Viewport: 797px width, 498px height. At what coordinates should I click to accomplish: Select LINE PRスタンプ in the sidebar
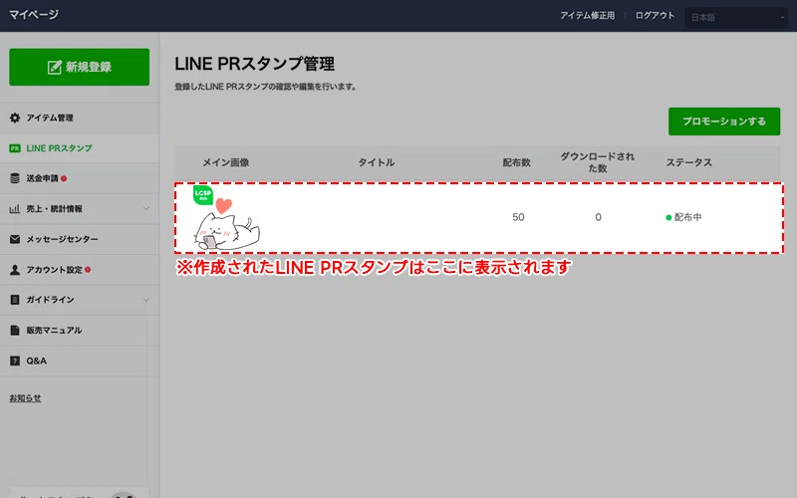80,148
